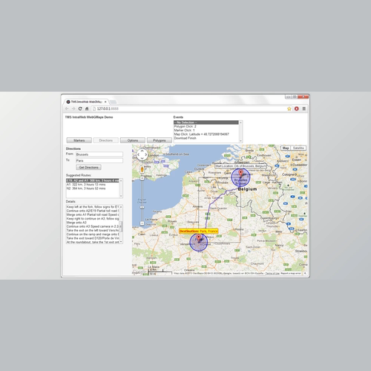
Task: Click the address bar showing 127.0.0.1
Action: pyautogui.click(x=188, y=108)
